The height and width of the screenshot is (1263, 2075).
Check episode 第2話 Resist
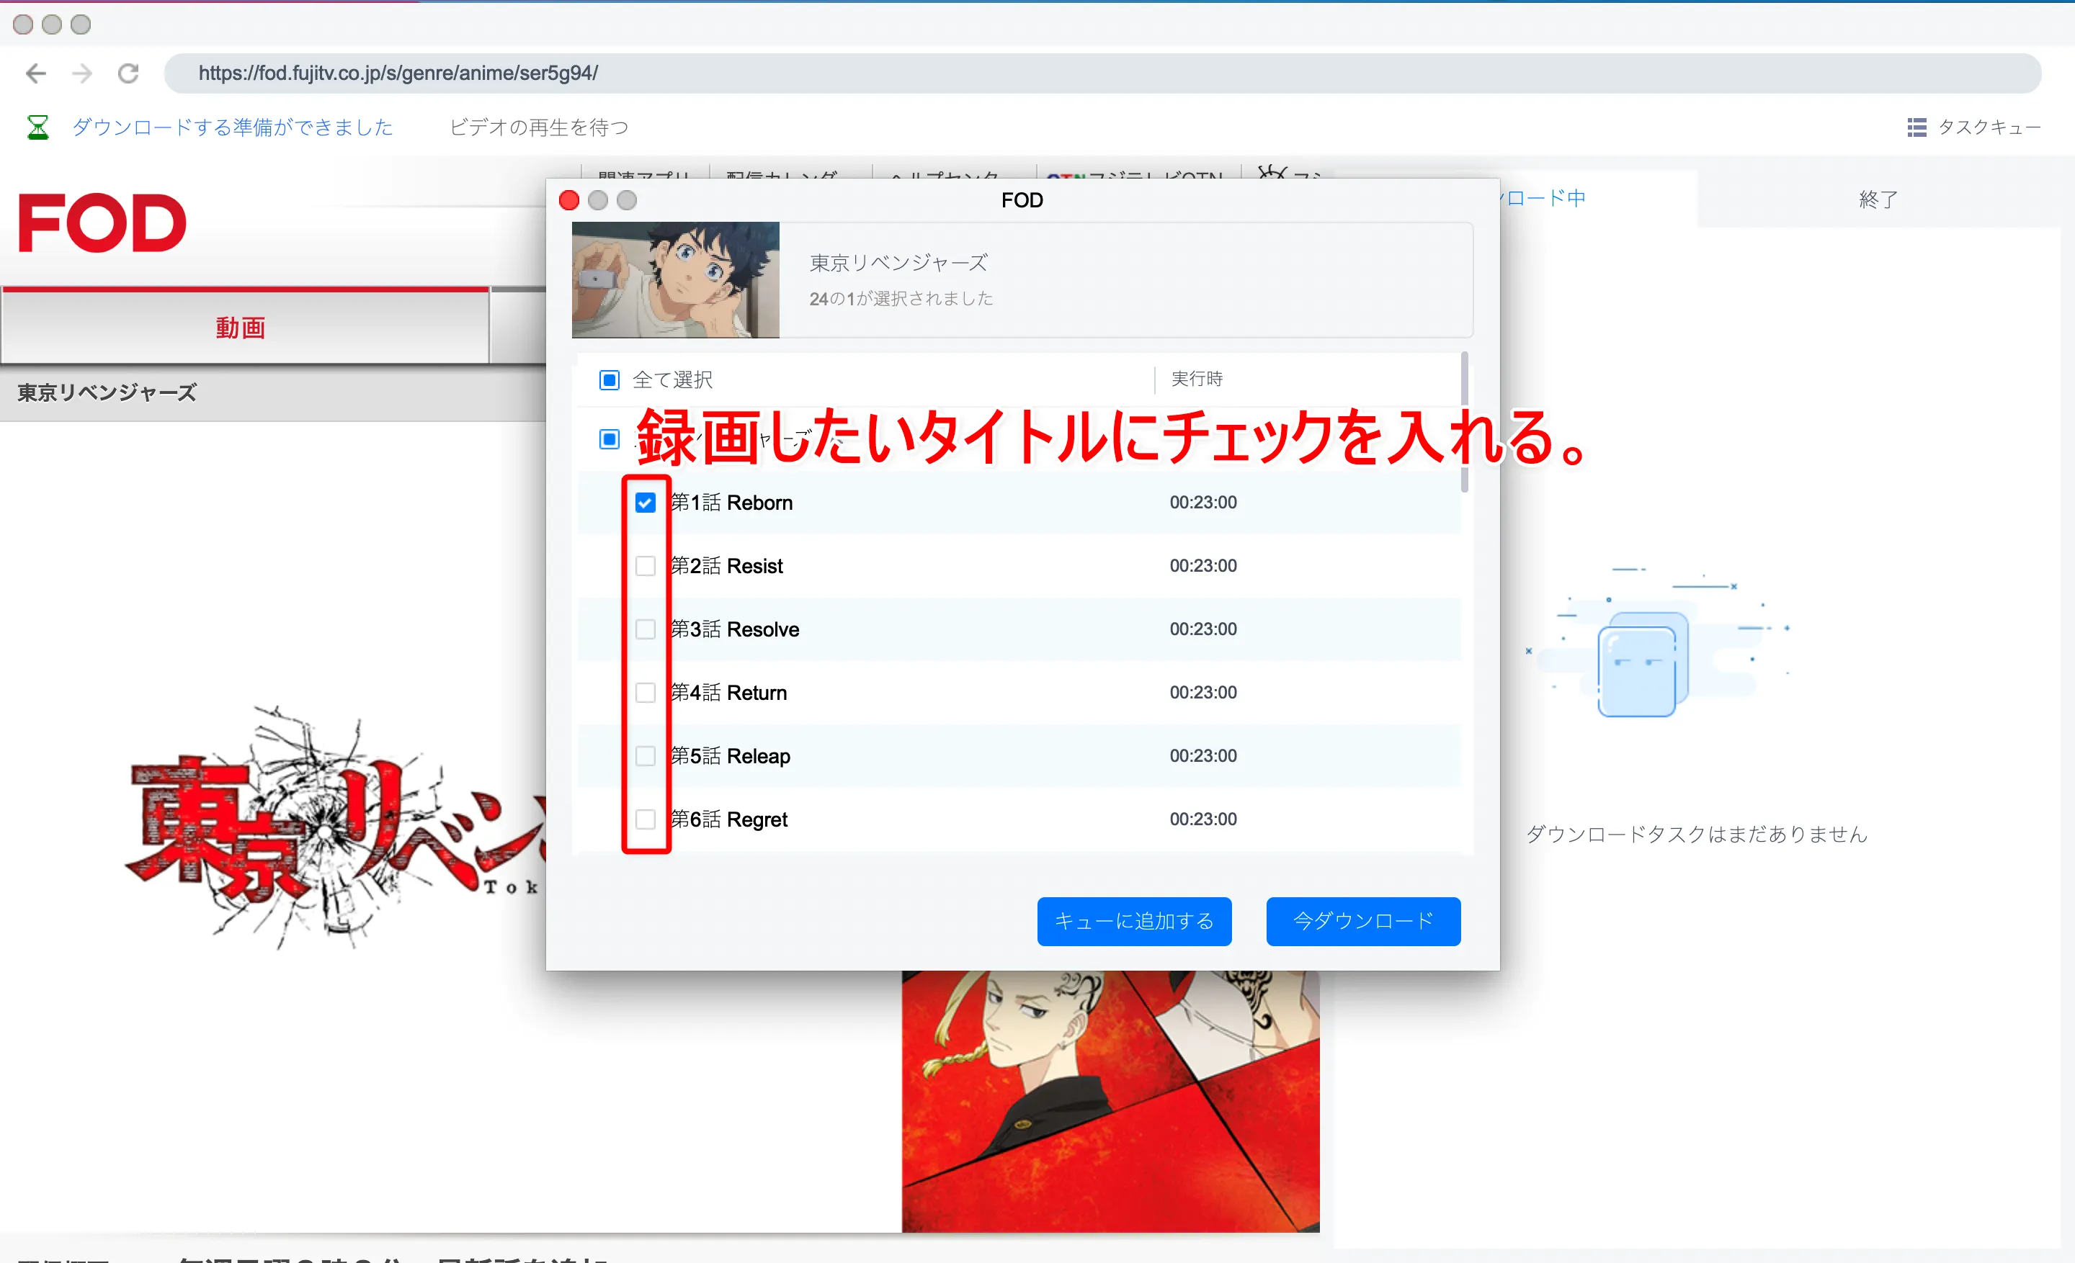[645, 565]
